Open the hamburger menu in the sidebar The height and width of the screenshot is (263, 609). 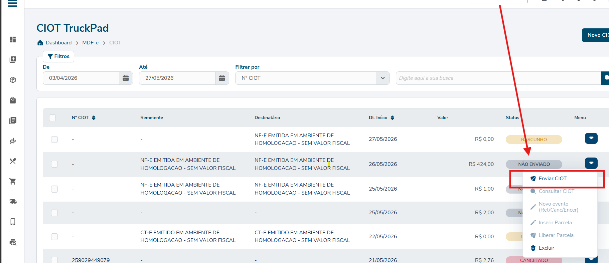point(13,4)
